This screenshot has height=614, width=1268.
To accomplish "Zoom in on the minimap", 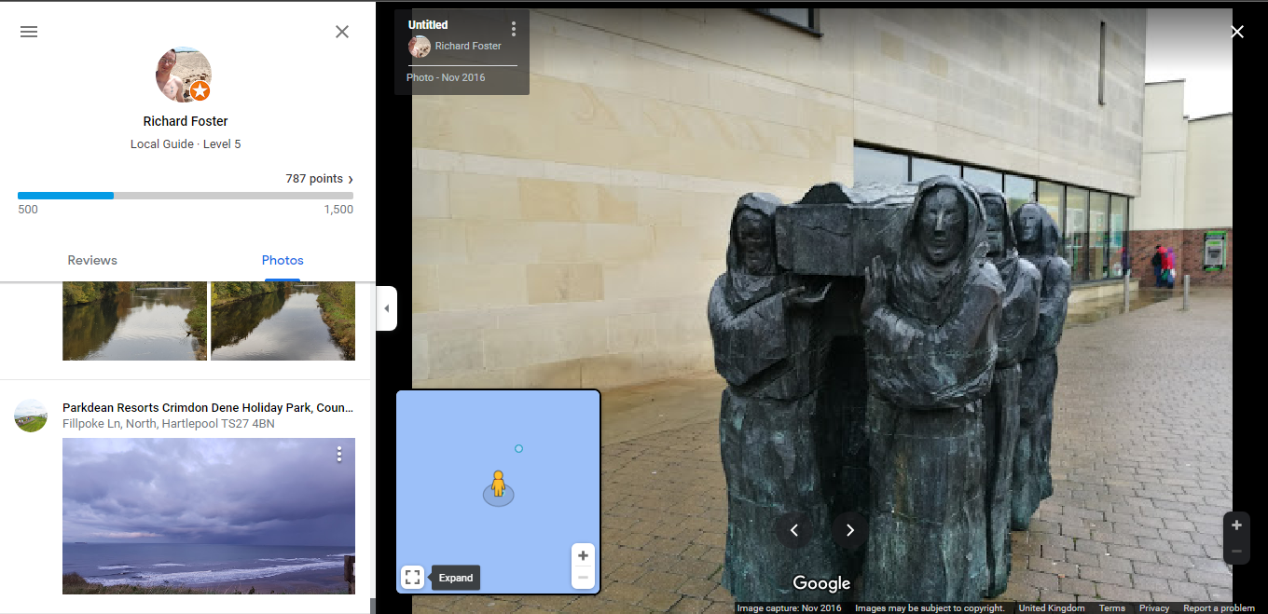I will tap(583, 555).
